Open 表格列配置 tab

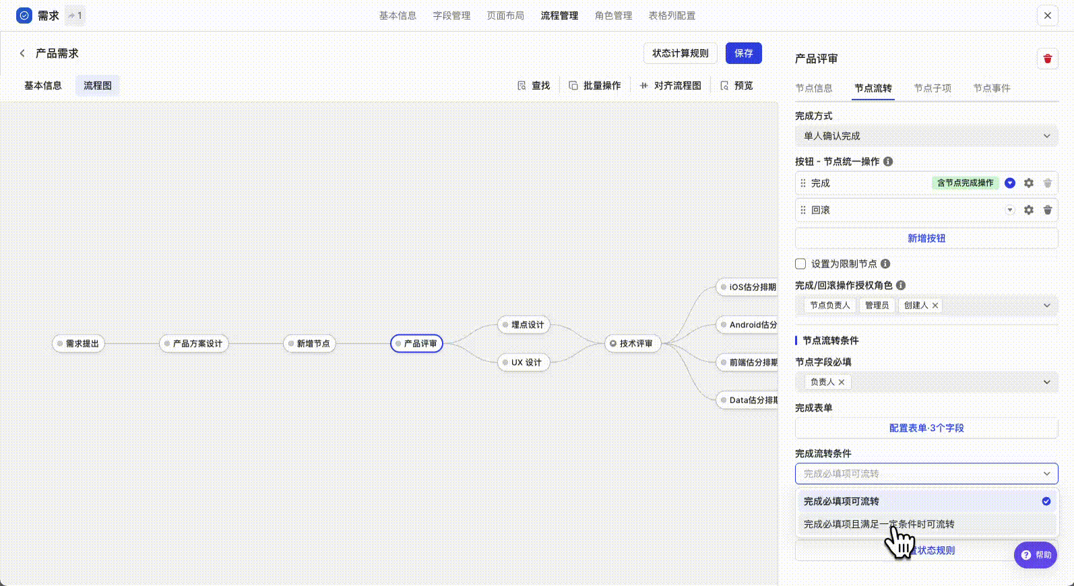672,15
